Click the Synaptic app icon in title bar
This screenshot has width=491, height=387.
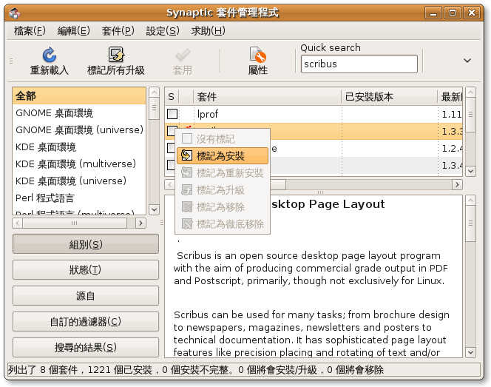(x=14, y=13)
